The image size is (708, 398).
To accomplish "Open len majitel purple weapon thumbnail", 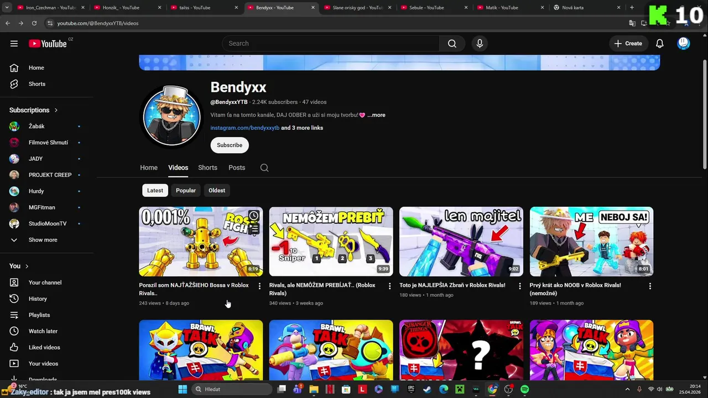I will point(461,242).
